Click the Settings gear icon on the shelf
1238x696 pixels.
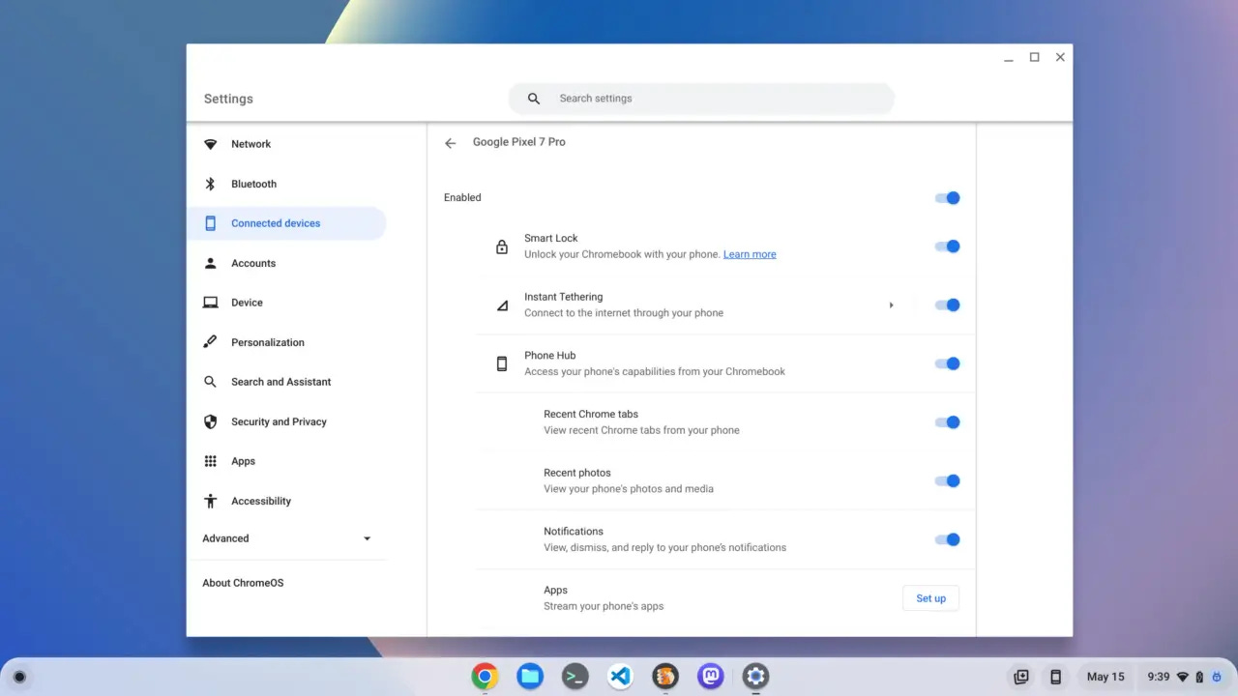click(755, 677)
